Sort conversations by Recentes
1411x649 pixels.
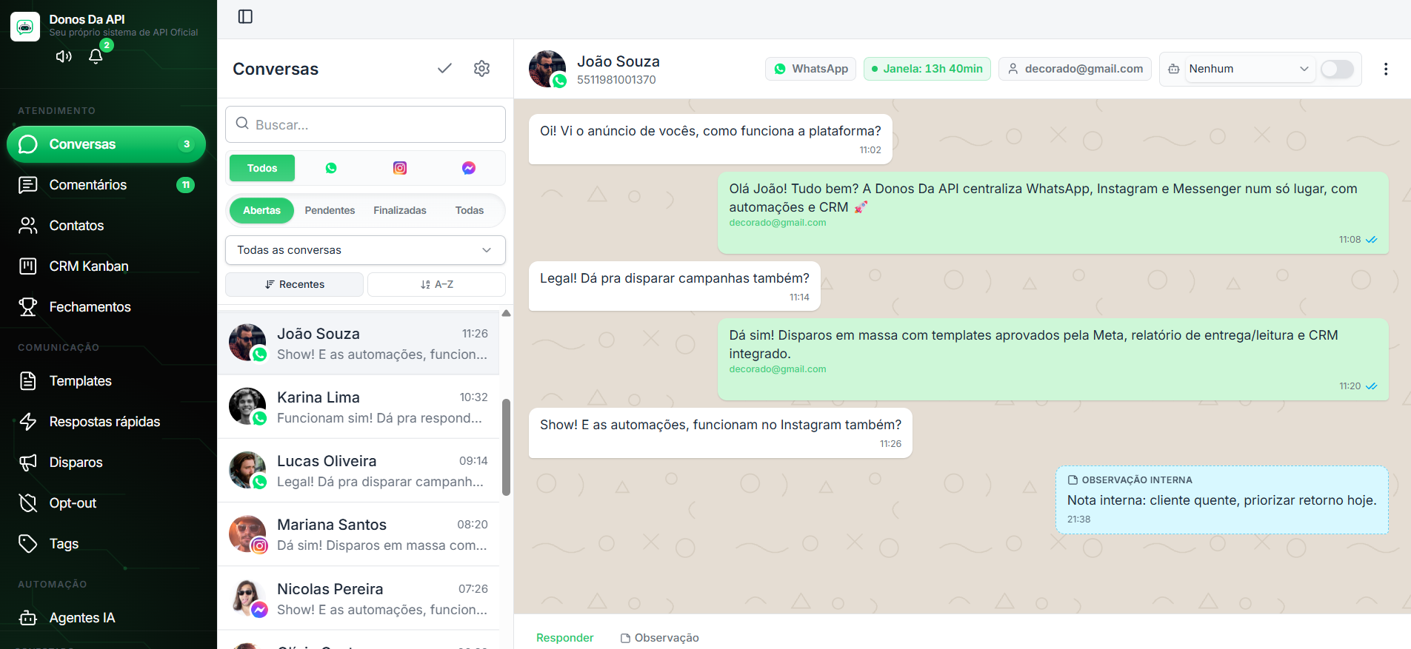click(294, 284)
